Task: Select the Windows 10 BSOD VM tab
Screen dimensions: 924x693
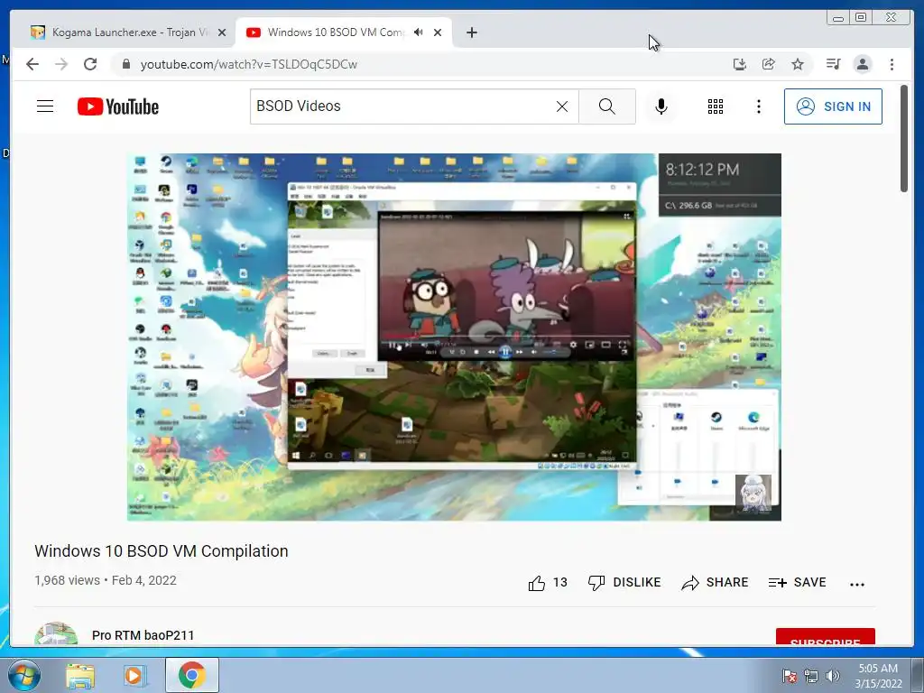Action: click(x=336, y=32)
